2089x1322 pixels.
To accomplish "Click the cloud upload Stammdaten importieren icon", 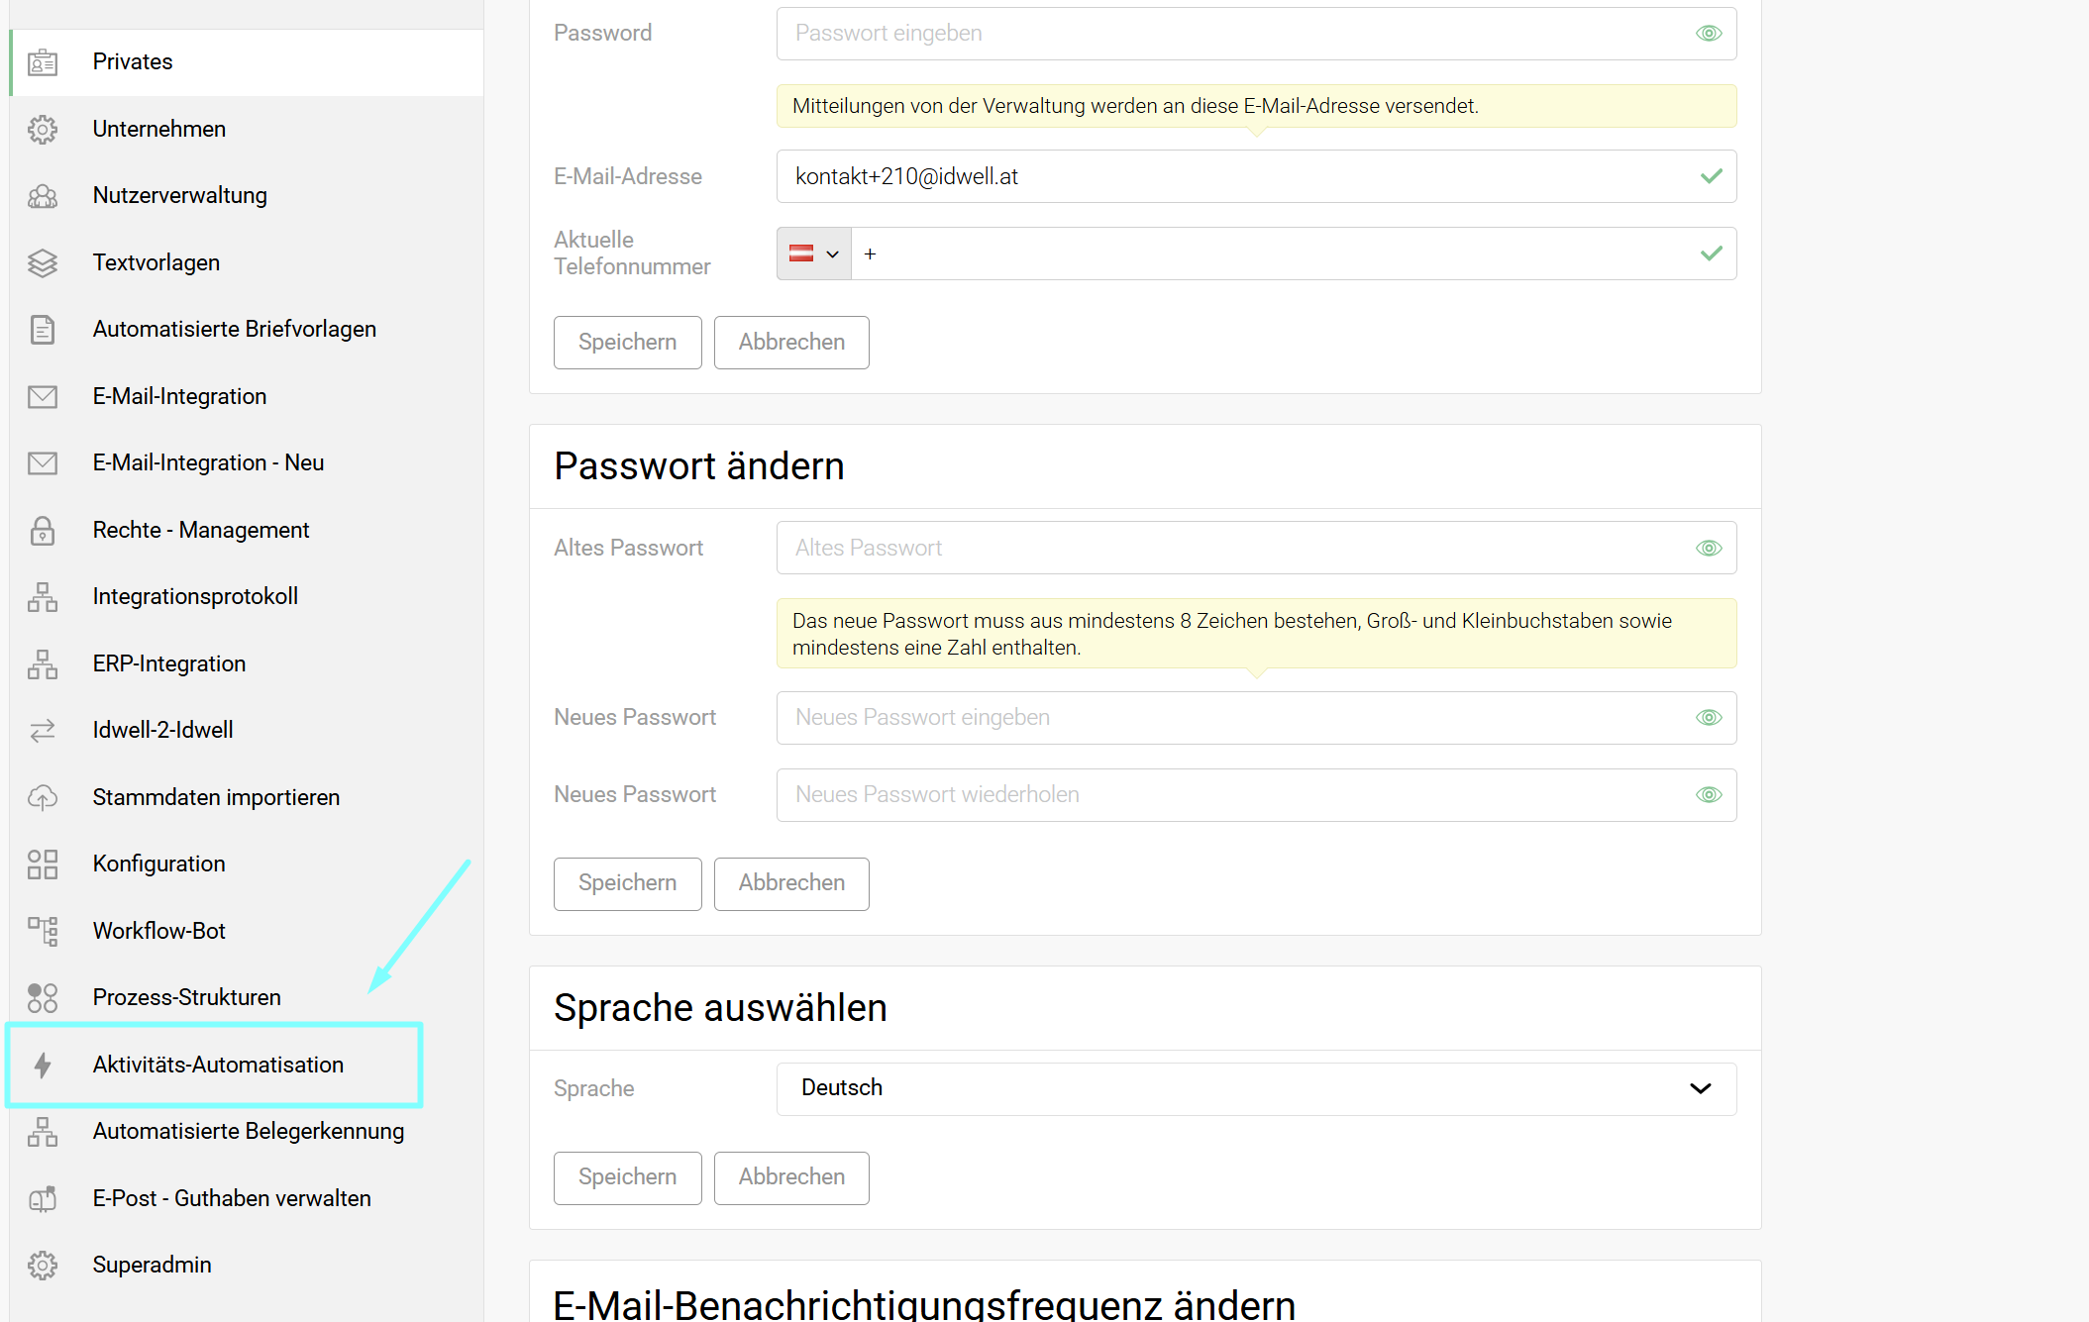I will click(43, 798).
